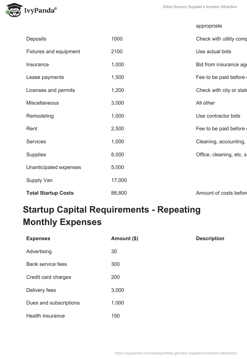Select the Use contractor bids description text

[218, 116]
